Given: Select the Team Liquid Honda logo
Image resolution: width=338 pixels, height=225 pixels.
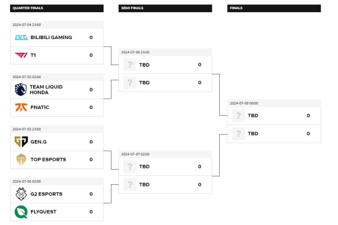Looking at the screenshot, I should tap(21, 90).
